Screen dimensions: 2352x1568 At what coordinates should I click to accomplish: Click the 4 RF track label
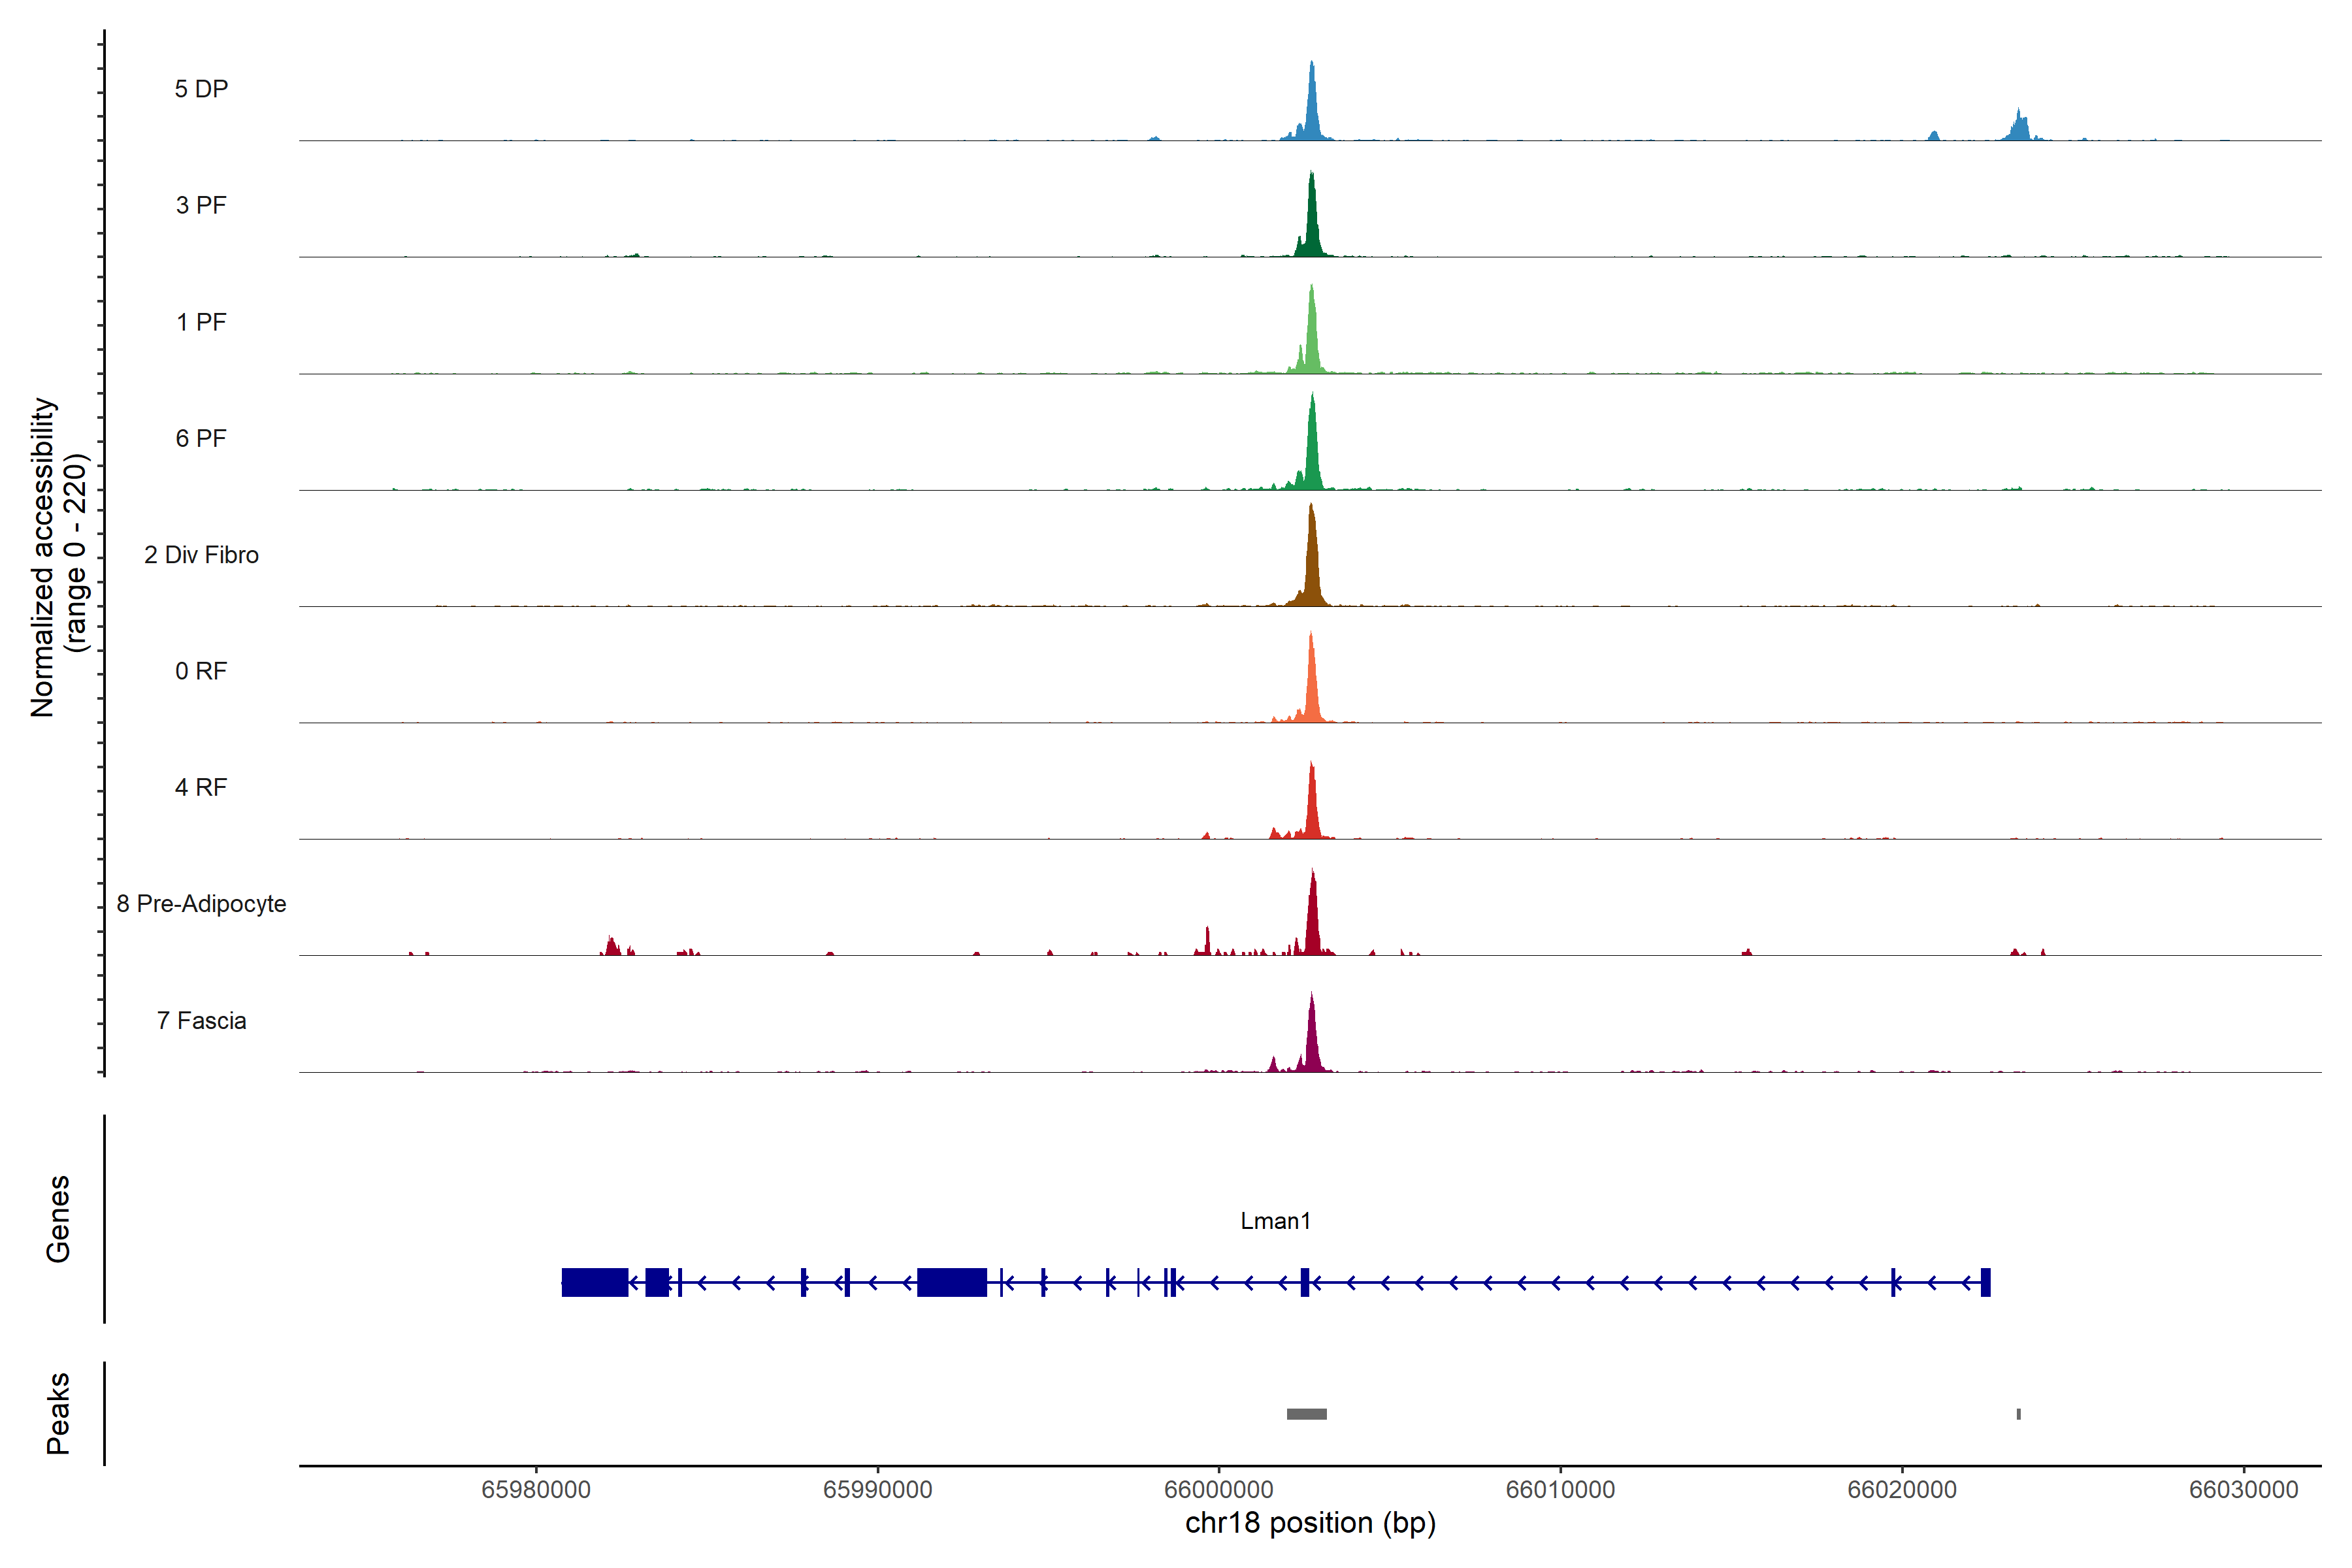coord(201,787)
